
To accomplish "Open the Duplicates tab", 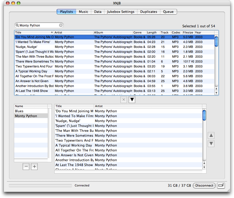I will (x=148, y=12).
